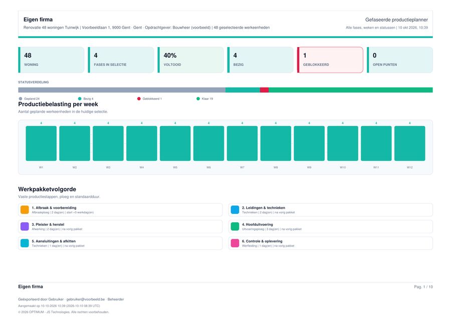
Task: Select the 4 Bezig stat card
Action: [260, 60]
